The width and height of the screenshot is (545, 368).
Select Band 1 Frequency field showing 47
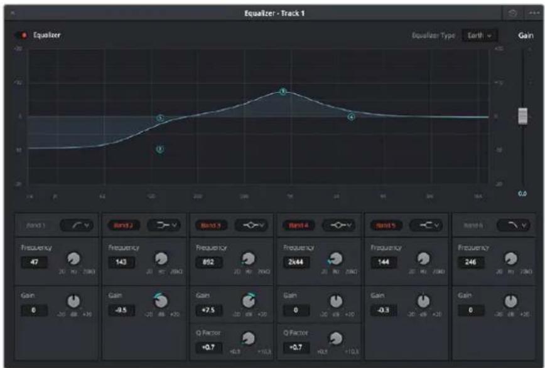[x=34, y=262]
